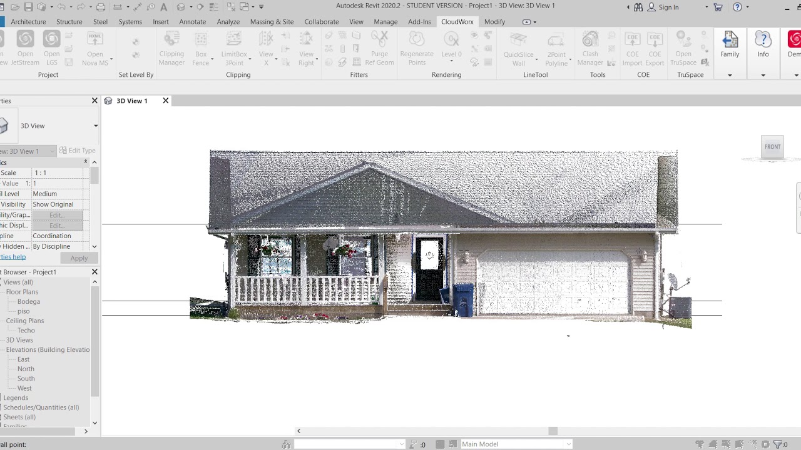Select the Text tool 'A' icon
This screenshot has width=801, height=450.
pyautogui.click(x=163, y=7)
